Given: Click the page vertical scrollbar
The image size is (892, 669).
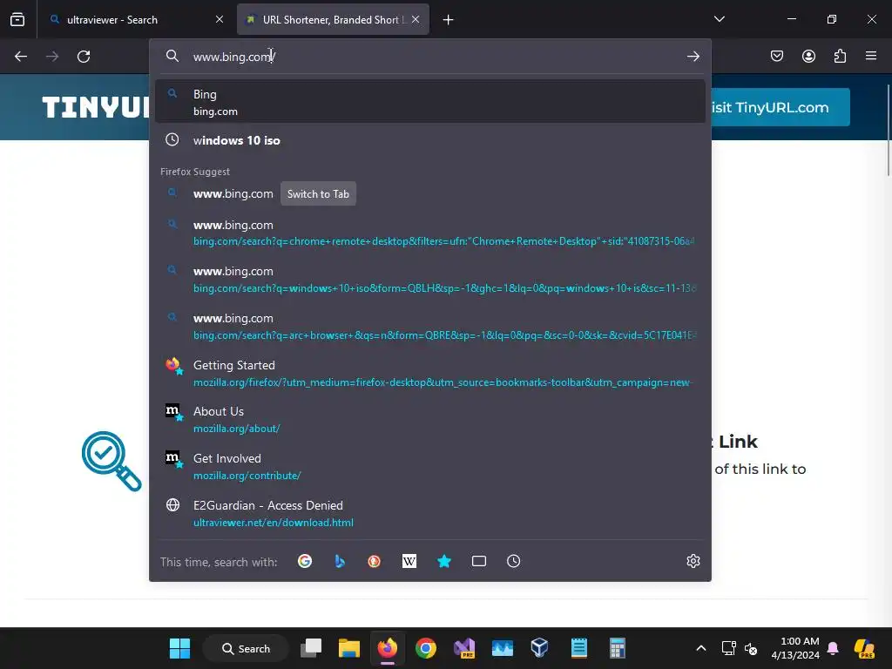Looking at the screenshot, I should (x=888, y=130).
